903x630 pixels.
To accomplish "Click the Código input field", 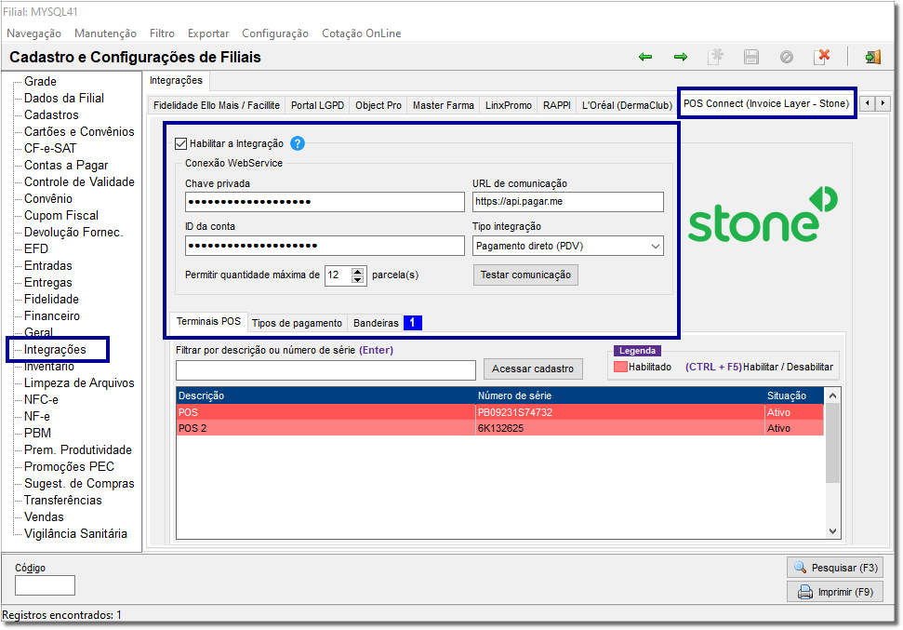I will pyautogui.click(x=45, y=585).
